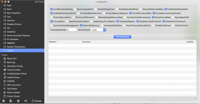Click the Donate button
The width and height of the screenshot is (200, 104).
click(x=36, y=101)
